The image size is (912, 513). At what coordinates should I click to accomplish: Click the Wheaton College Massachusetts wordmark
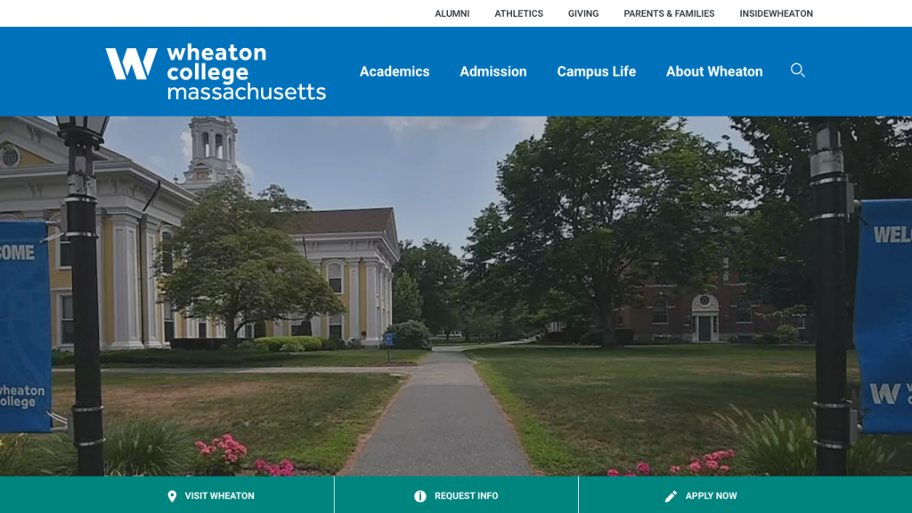246,72
